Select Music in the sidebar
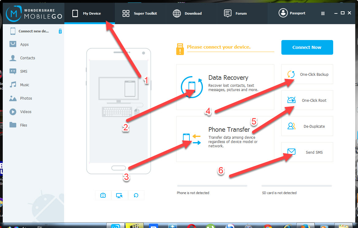Image resolution: width=358 pixels, height=228 pixels. (x=33, y=85)
